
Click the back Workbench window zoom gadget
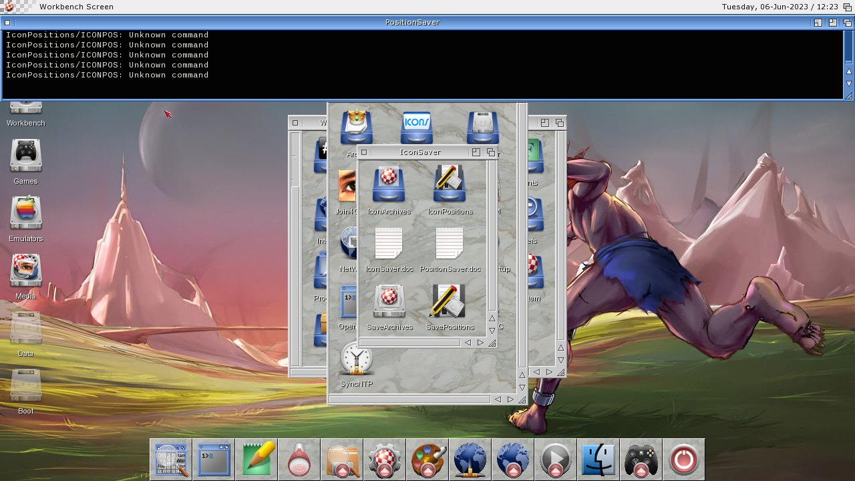[x=545, y=123]
